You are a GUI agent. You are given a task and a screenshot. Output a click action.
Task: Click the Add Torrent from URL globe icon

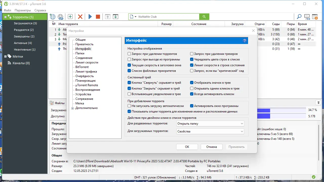pyautogui.click(x=53, y=17)
